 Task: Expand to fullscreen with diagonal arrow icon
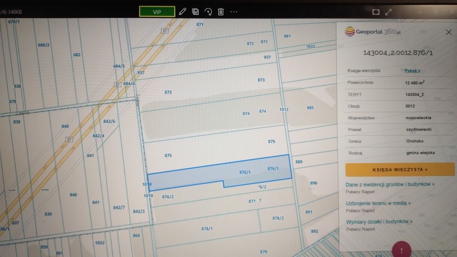[x=388, y=12]
